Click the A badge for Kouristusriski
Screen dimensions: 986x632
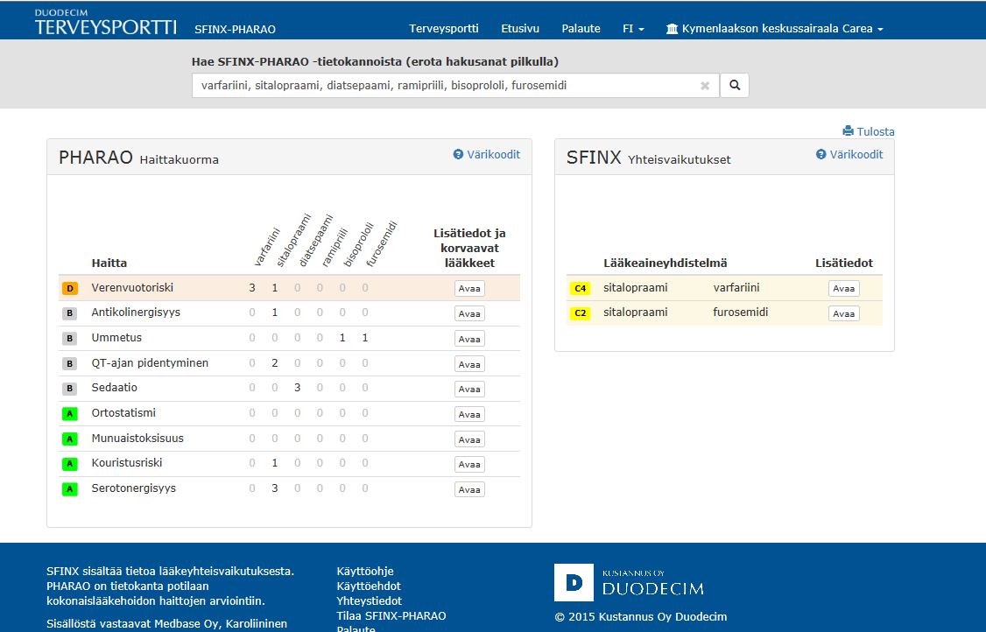tap(70, 464)
